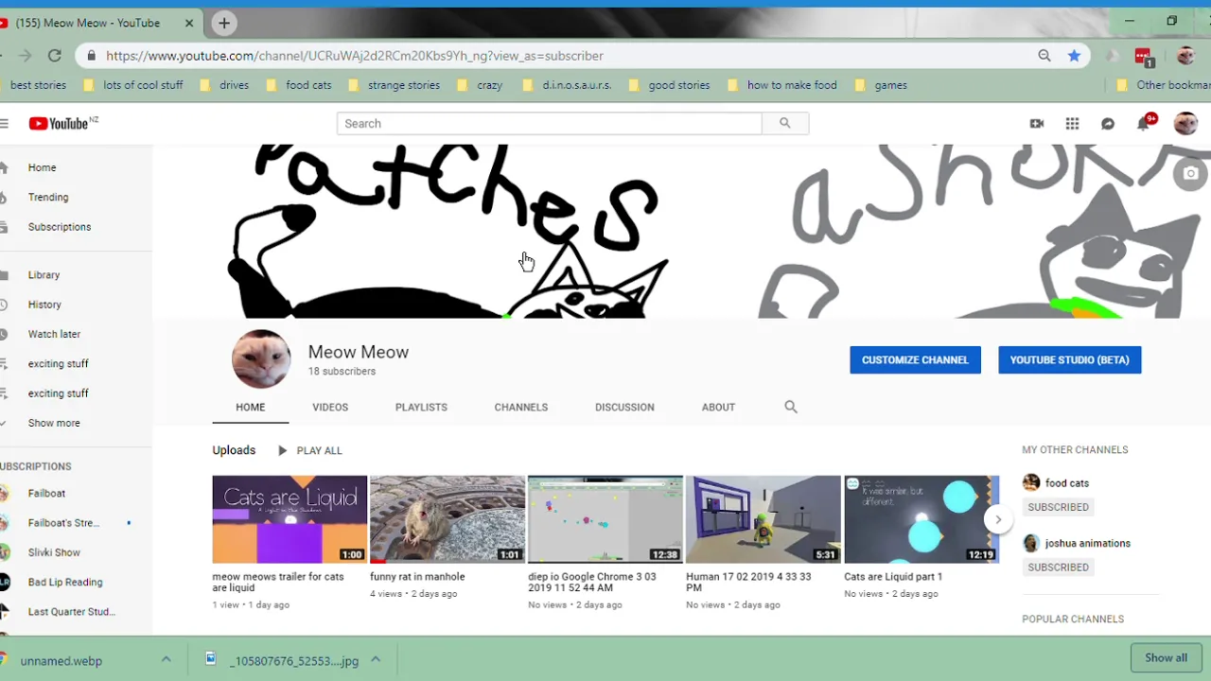Viewport: 1211px width, 681px height.
Task: Open the YouTube apps grid icon
Action: pos(1072,123)
